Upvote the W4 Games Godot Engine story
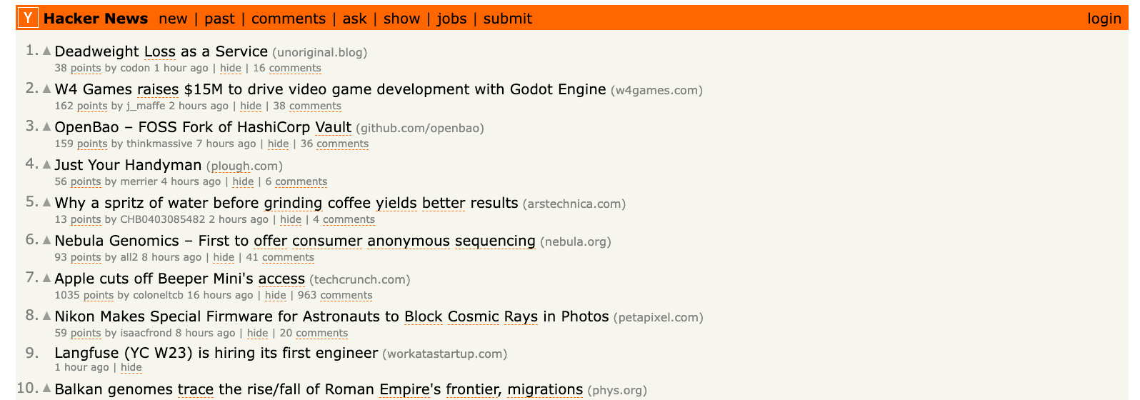This screenshot has height=400, width=1140. tap(46, 89)
